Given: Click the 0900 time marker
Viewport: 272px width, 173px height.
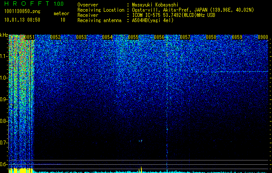Looking at the screenshot, I should [x=263, y=37].
